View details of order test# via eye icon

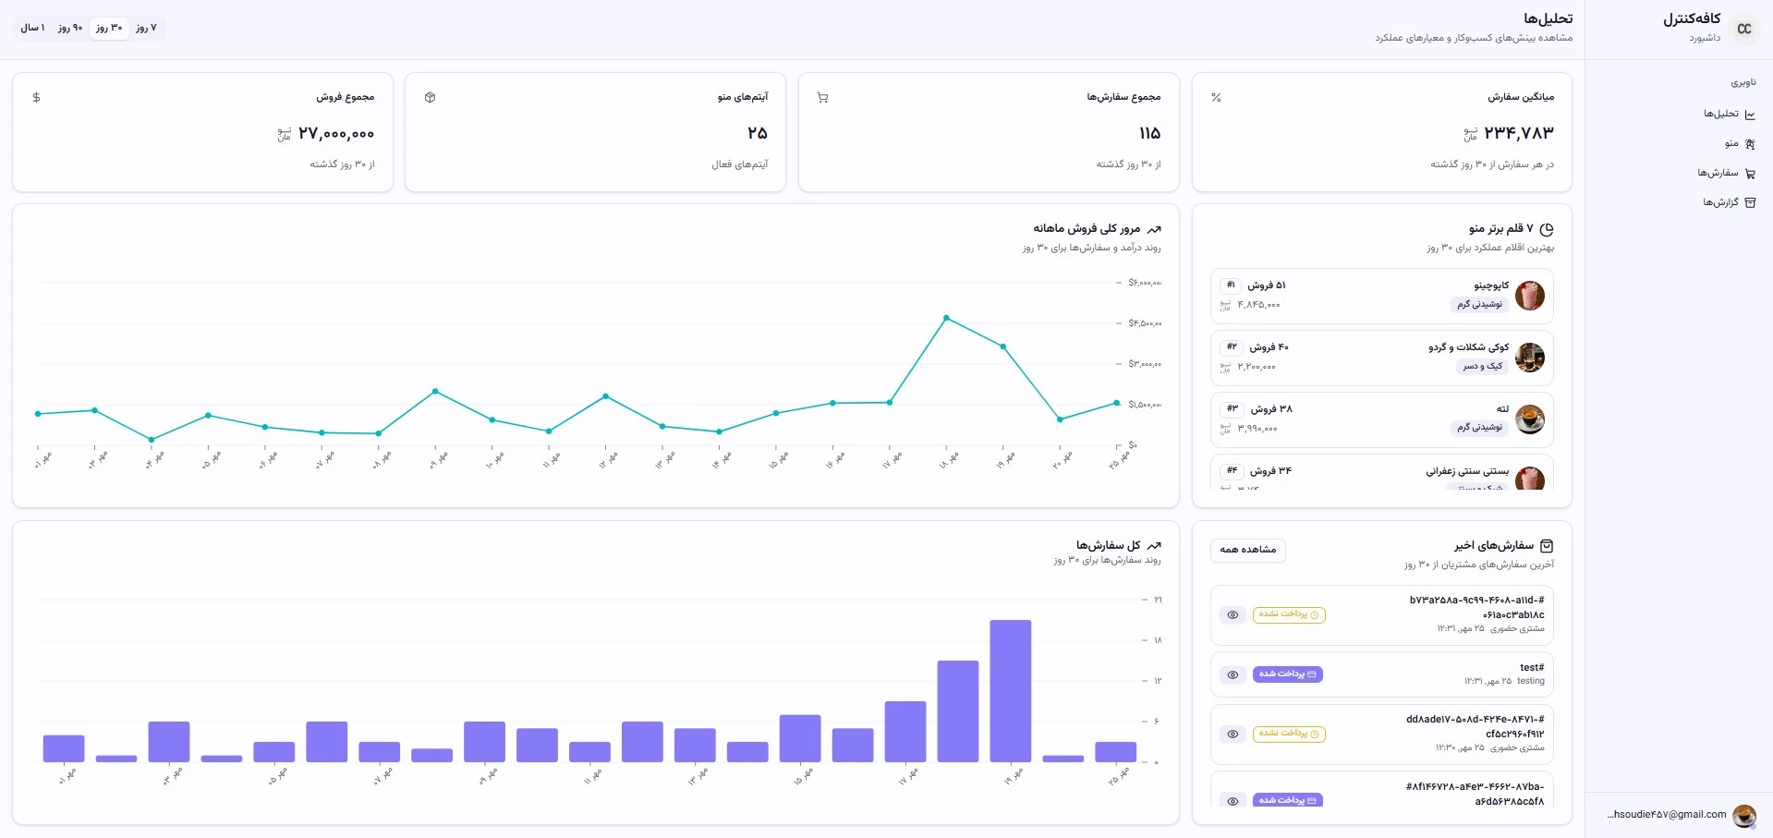tap(1233, 674)
